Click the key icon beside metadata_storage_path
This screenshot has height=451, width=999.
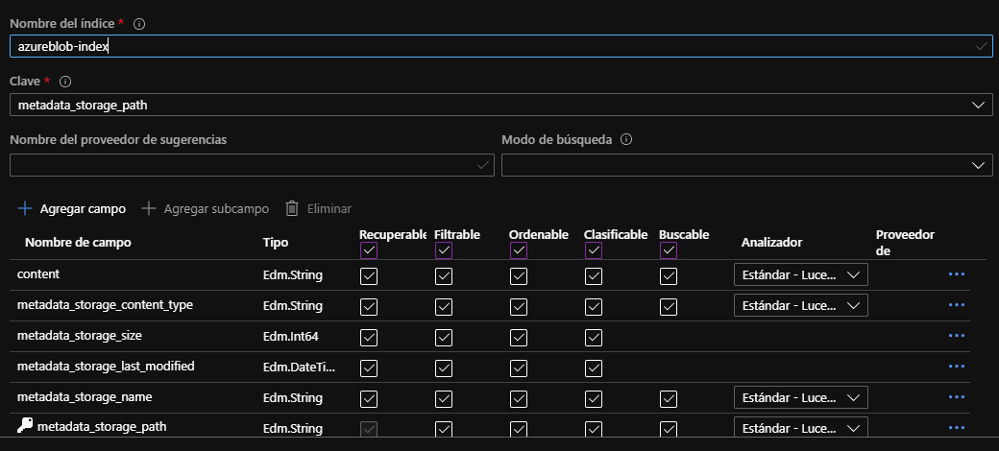[x=24, y=427]
